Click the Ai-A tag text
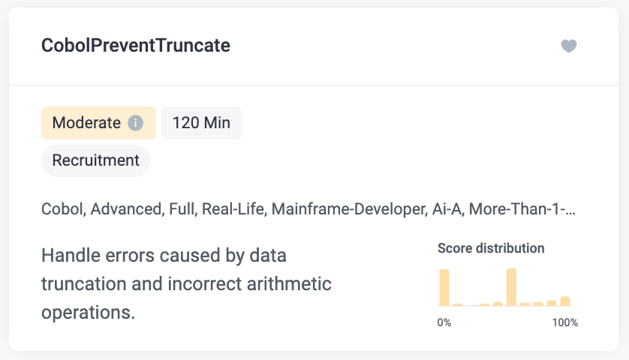 447,209
